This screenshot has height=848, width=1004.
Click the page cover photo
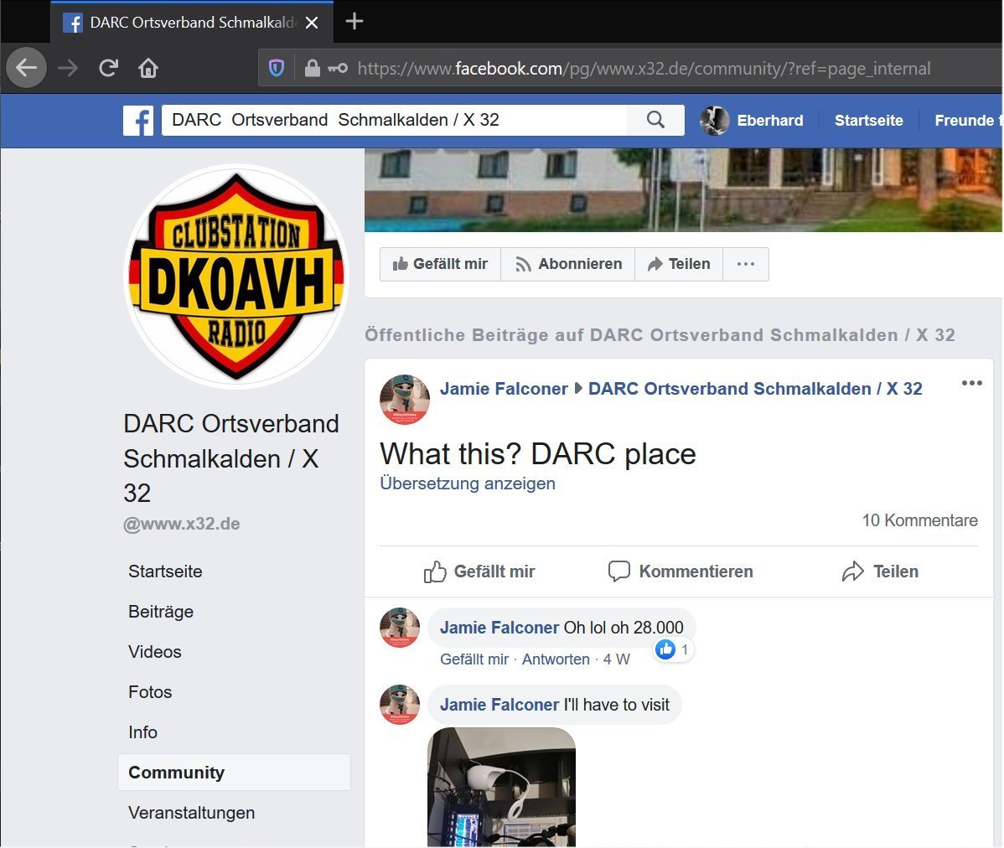tap(683, 189)
